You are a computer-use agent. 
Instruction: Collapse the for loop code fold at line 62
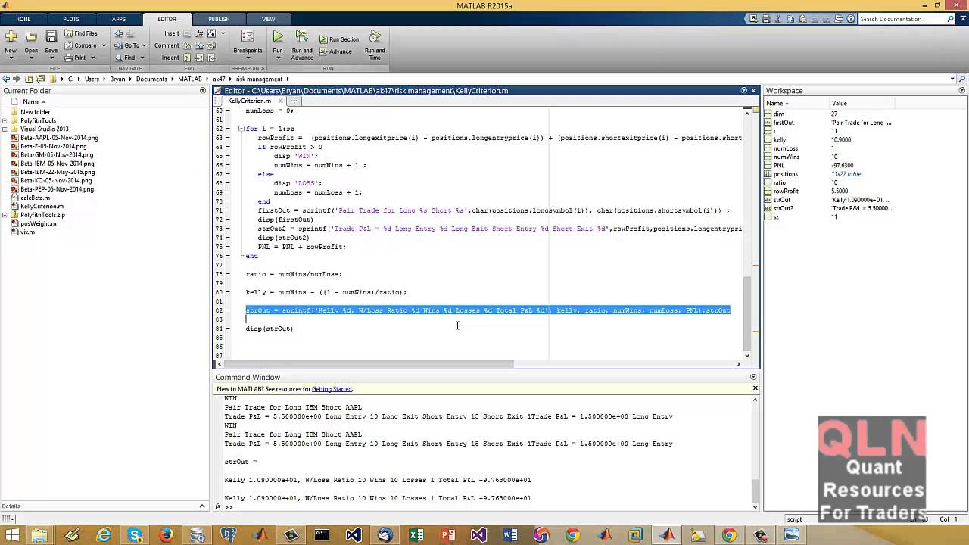coord(241,129)
